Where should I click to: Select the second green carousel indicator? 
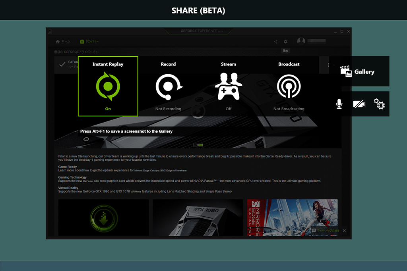[201, 145]
